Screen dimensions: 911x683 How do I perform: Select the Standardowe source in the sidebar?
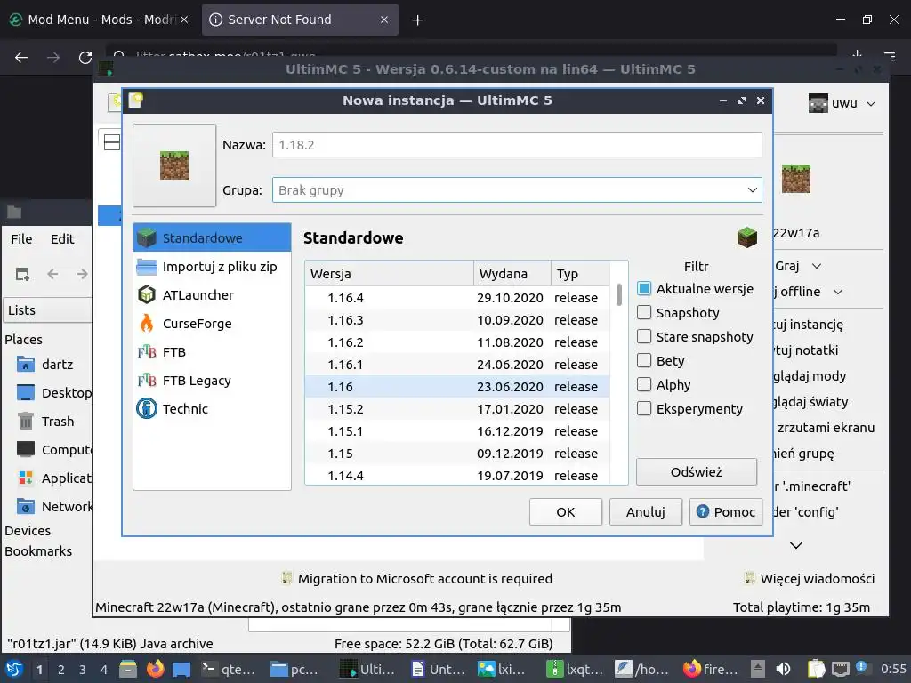tap(212, 237)
